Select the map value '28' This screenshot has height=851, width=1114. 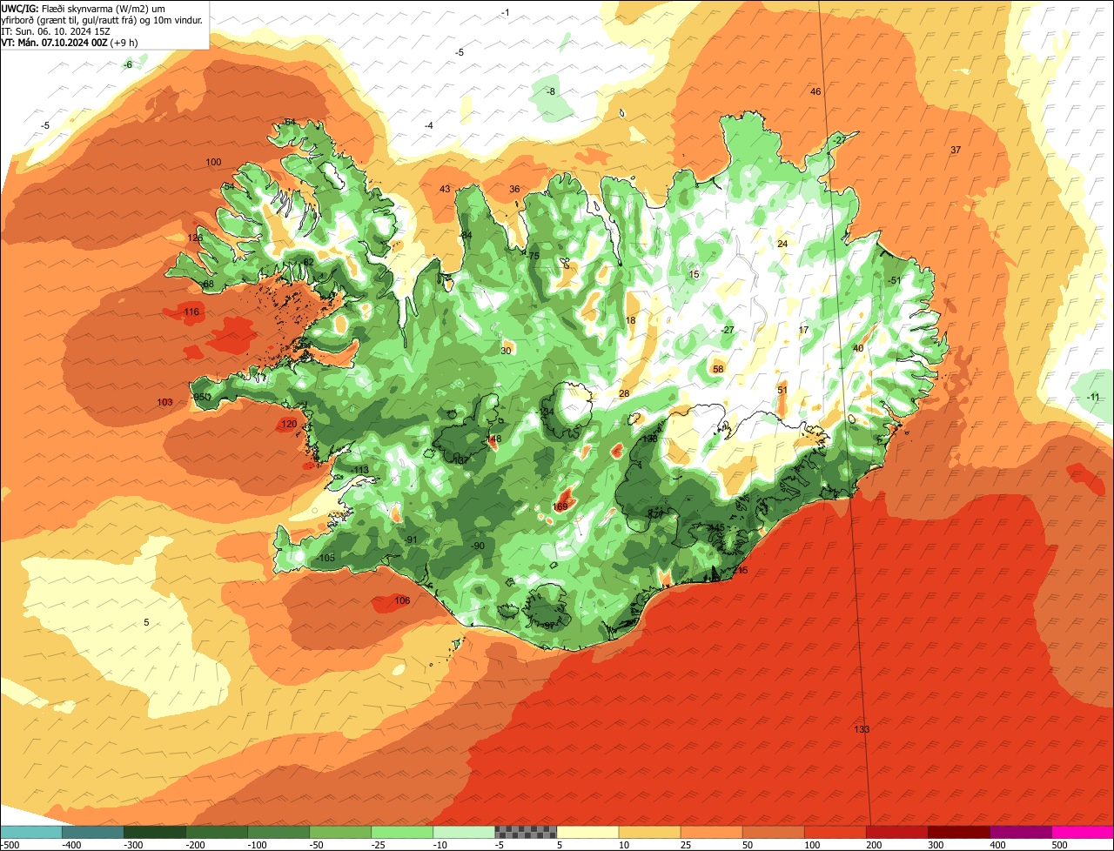click(x=624, y=394)
